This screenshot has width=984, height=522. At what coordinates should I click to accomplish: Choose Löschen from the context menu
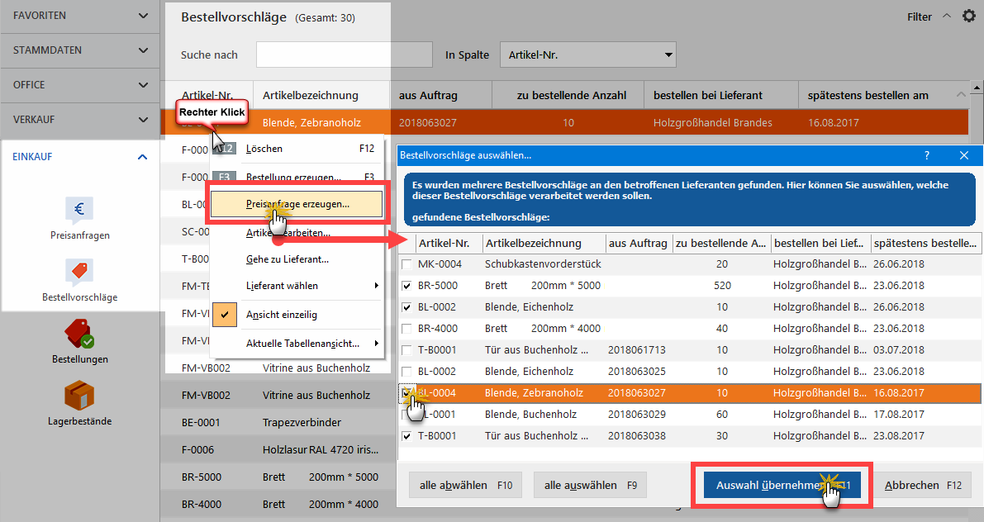297,149
